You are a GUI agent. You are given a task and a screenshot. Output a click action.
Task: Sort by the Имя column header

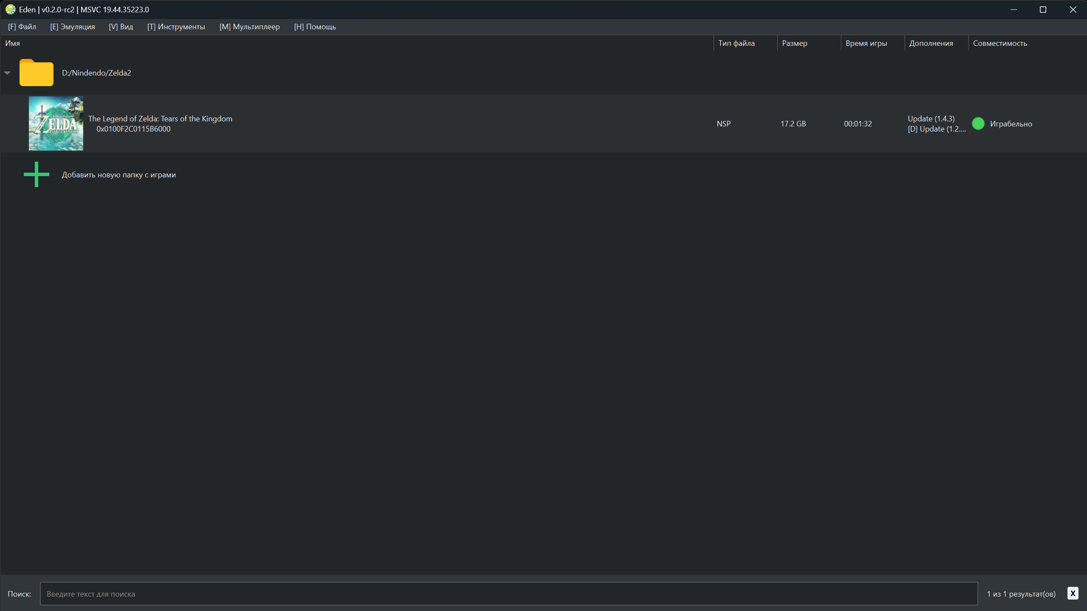click(357, 43)
